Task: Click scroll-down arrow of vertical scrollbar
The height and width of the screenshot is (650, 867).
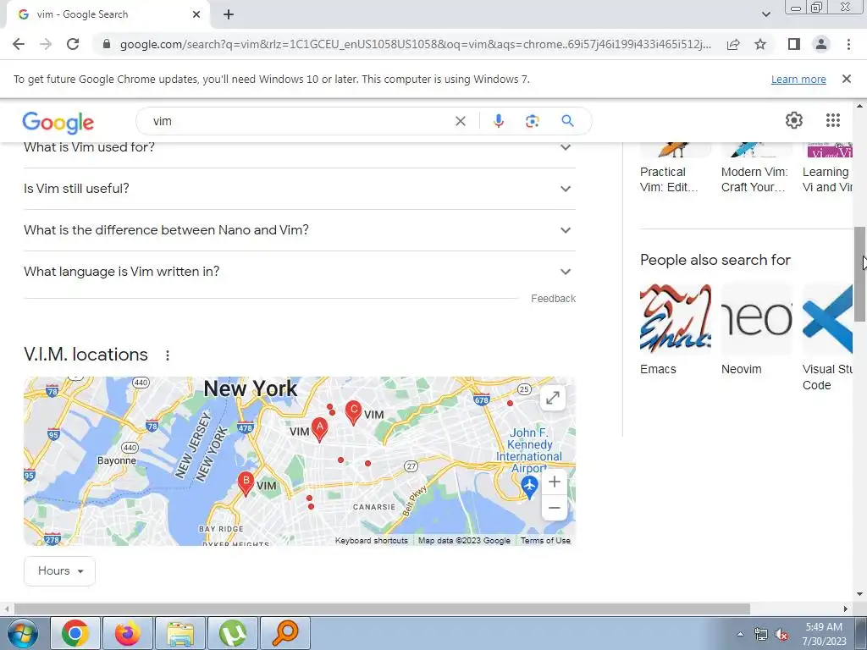Action: click(x=859, y=595)
